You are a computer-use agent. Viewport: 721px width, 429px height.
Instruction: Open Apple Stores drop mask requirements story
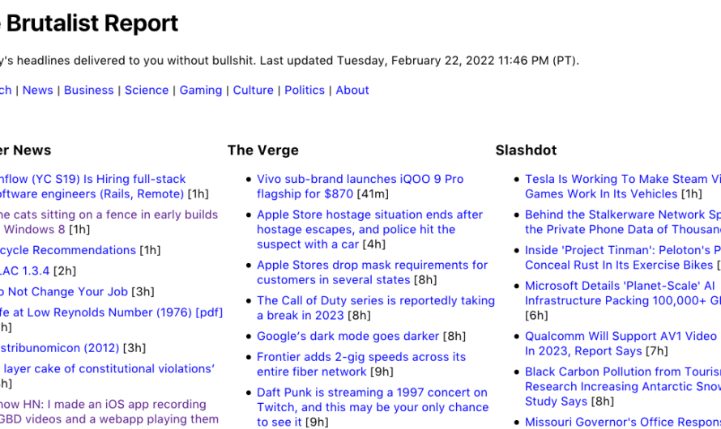(x=372, y=265)
